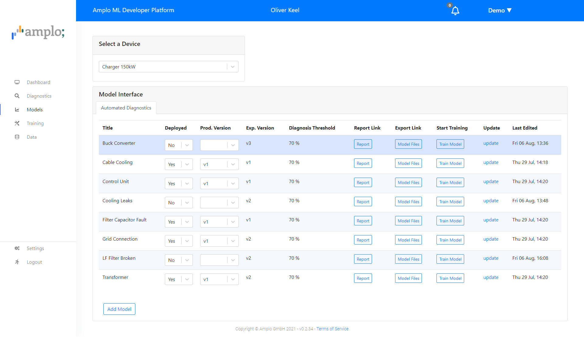This screenshot has width=584, height=337.
Task: Click the Add Model button
Action: point(119,309)
